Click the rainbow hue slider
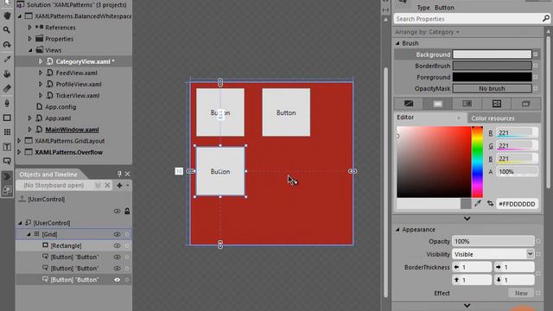Screen dimensions: 553x311 pos(477,162)
